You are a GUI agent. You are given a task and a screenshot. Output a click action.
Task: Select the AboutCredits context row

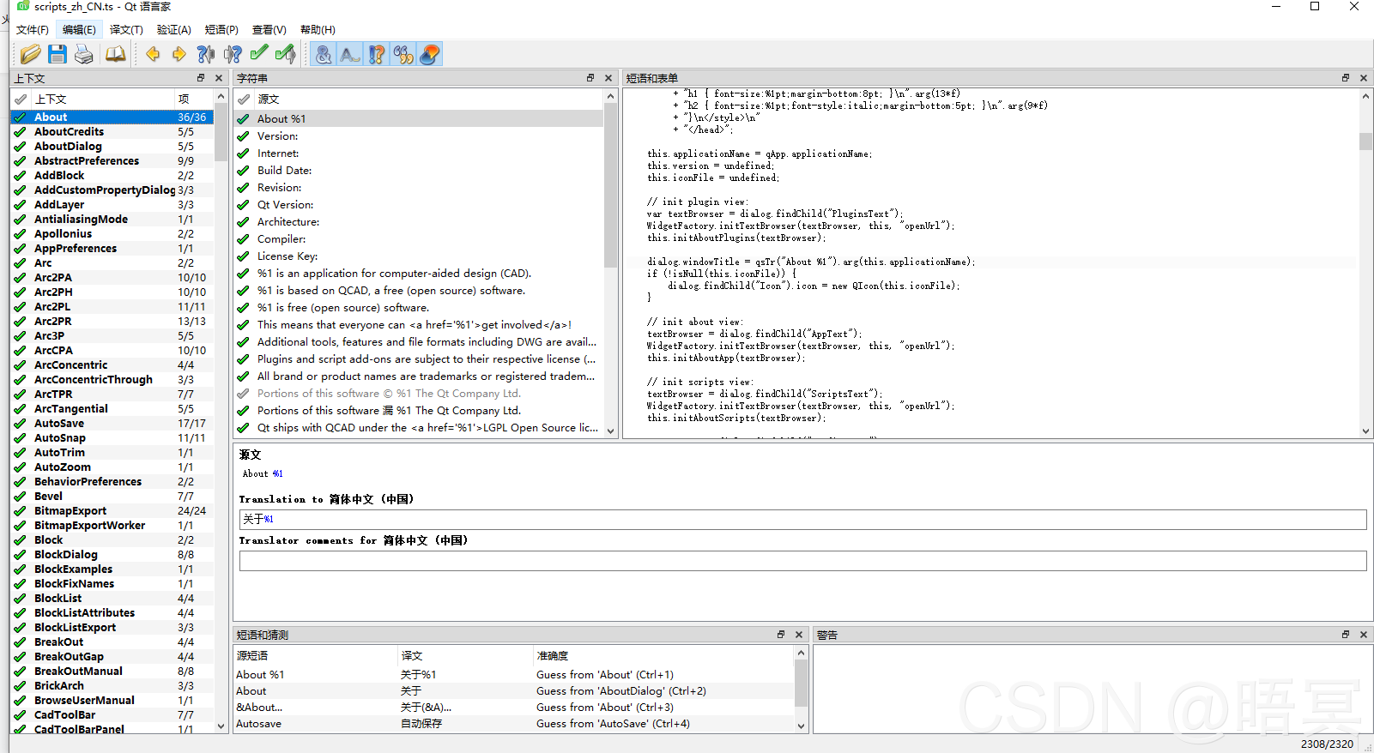112,131
